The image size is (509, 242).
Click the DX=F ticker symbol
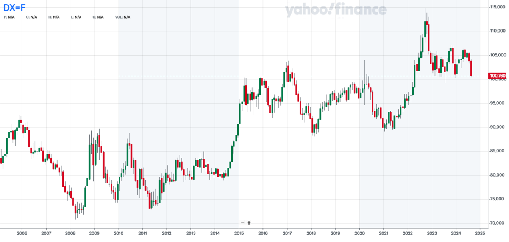[15, 6]
